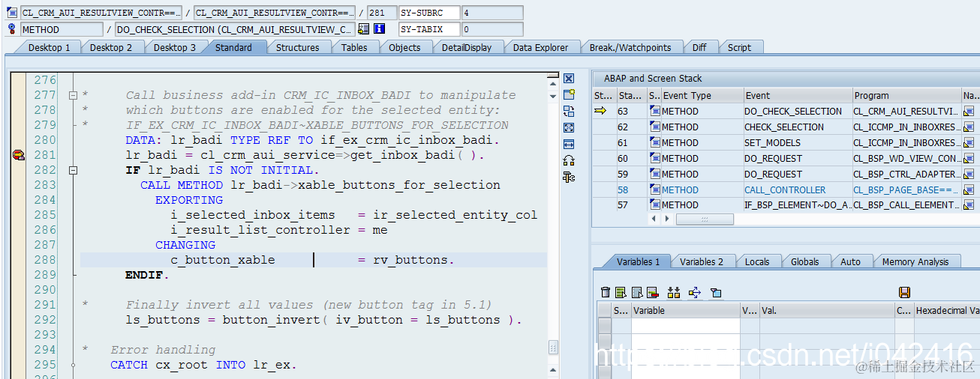Image resolution: width=980 pixels, height=379 pixels.
Task: Click the save-as-variant floppy disk icon
Action: pos(904,292)
